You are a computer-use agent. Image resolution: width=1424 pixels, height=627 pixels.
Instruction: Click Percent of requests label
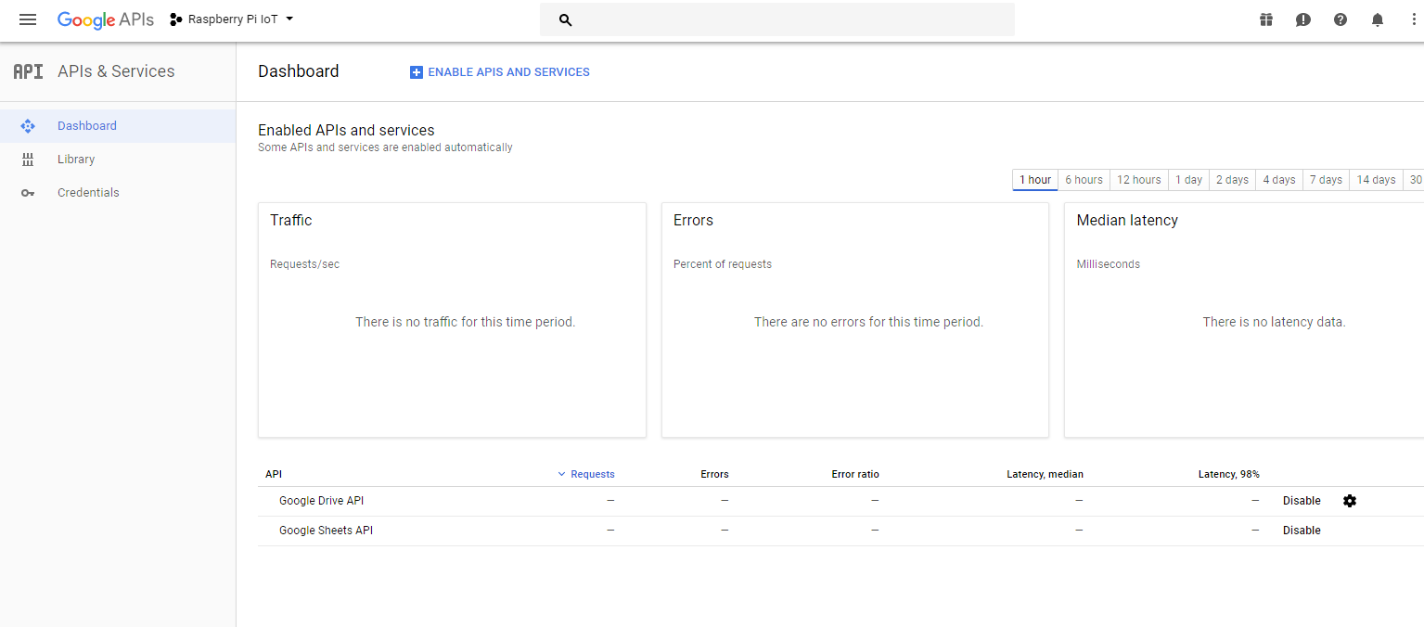[723, 264]
